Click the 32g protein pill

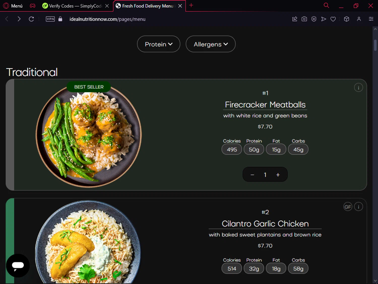pos(254,269)
